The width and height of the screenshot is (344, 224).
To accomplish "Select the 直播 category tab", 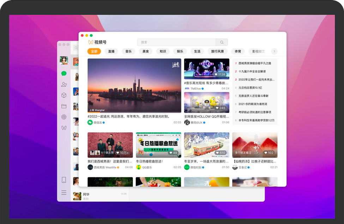I will [x=111, y=51].
